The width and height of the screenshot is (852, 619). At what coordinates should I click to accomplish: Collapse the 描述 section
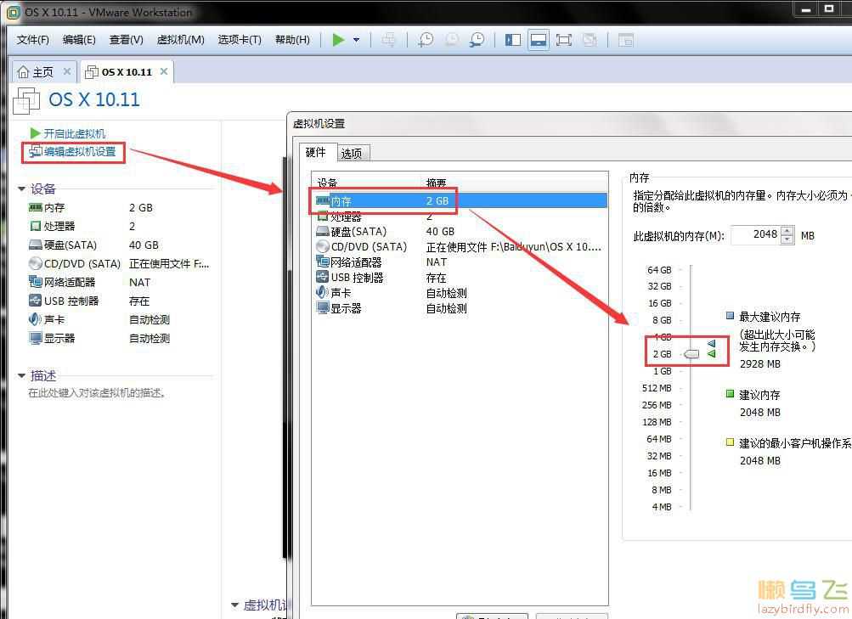[21, 376]
